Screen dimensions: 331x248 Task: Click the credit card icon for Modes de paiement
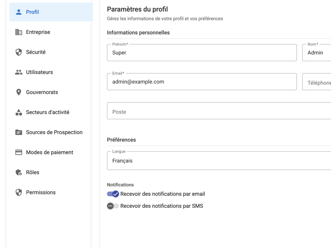19,152
